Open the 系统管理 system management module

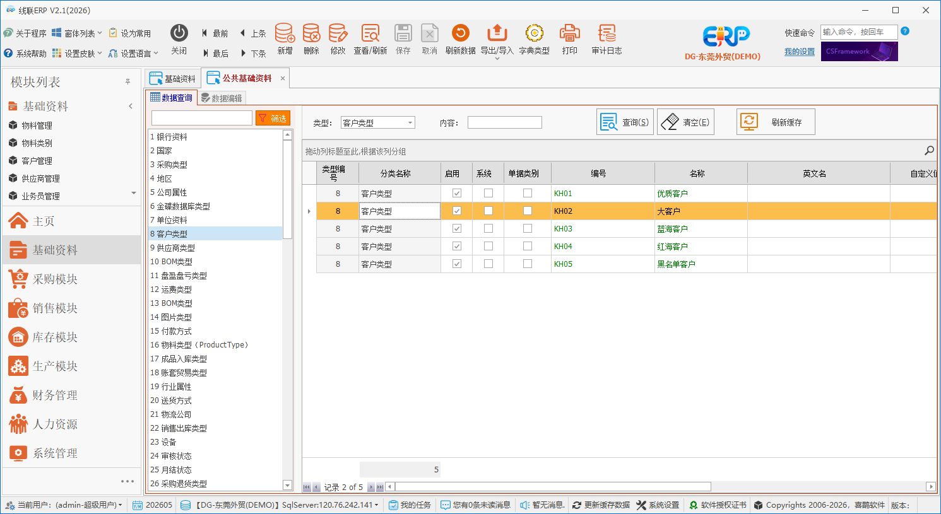click(x=71, y=453)
